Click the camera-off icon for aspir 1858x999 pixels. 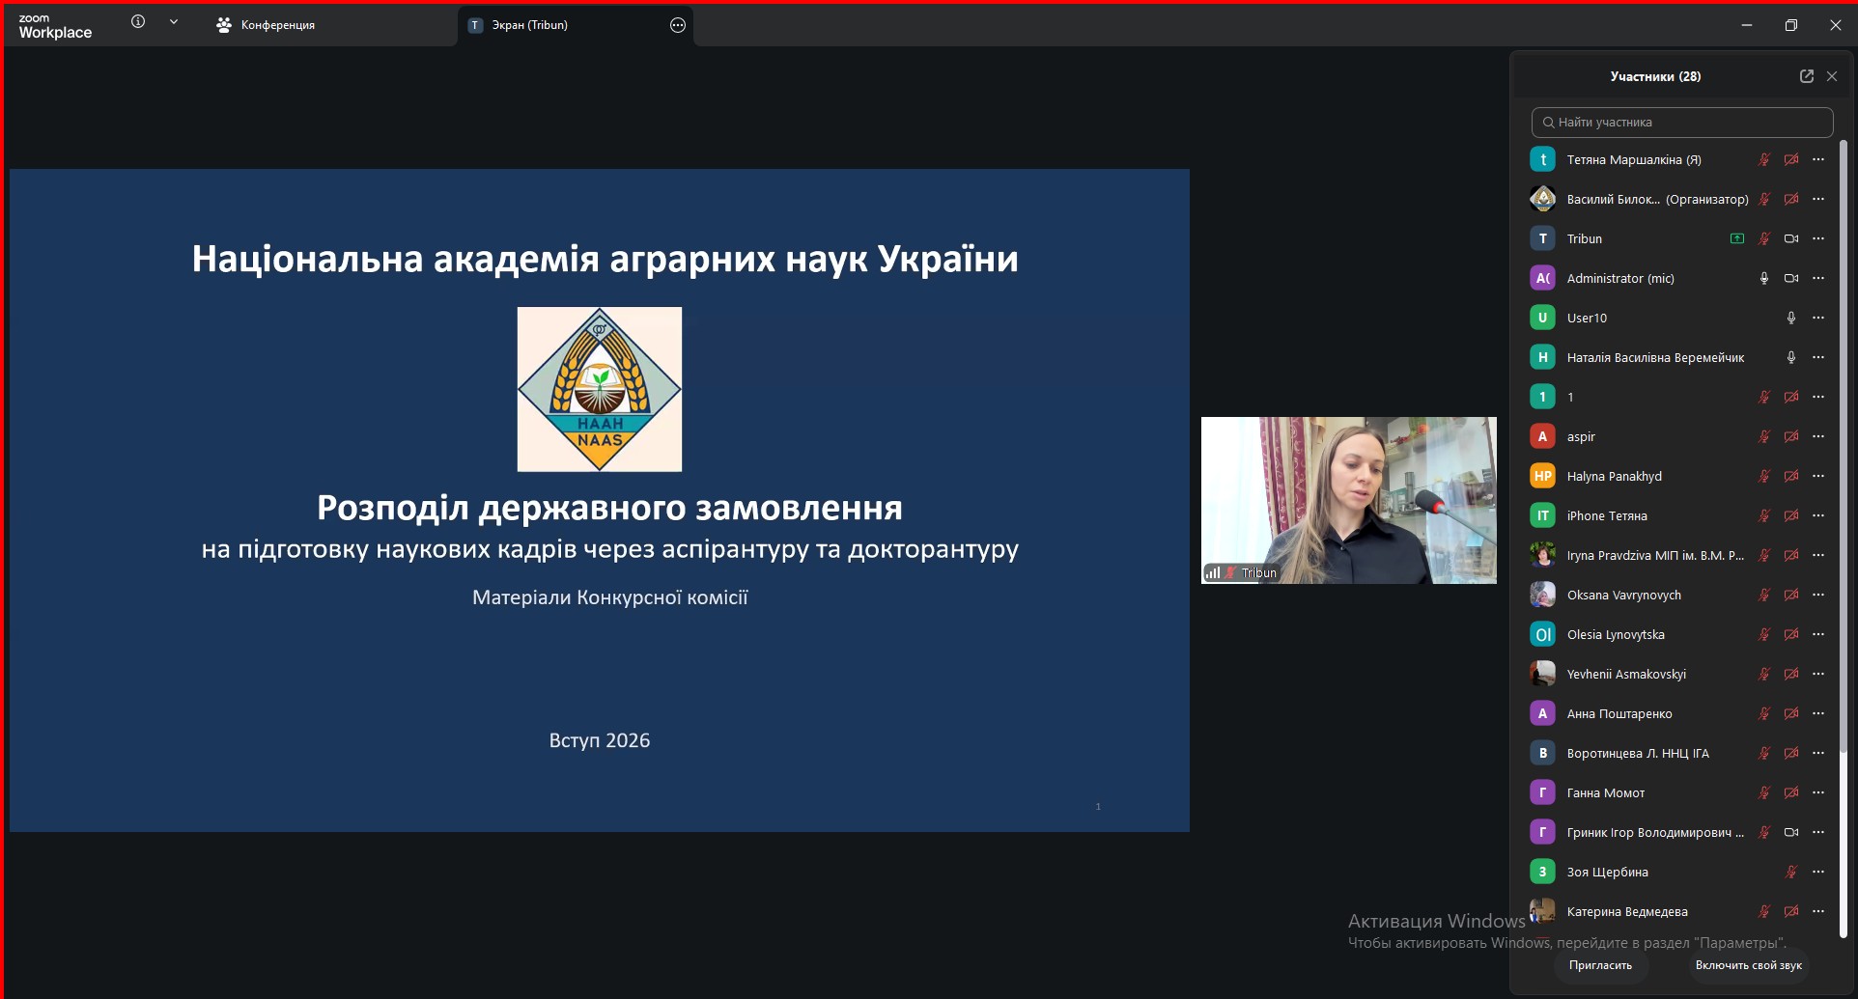pyautogui.click(x=1791, y=436)
